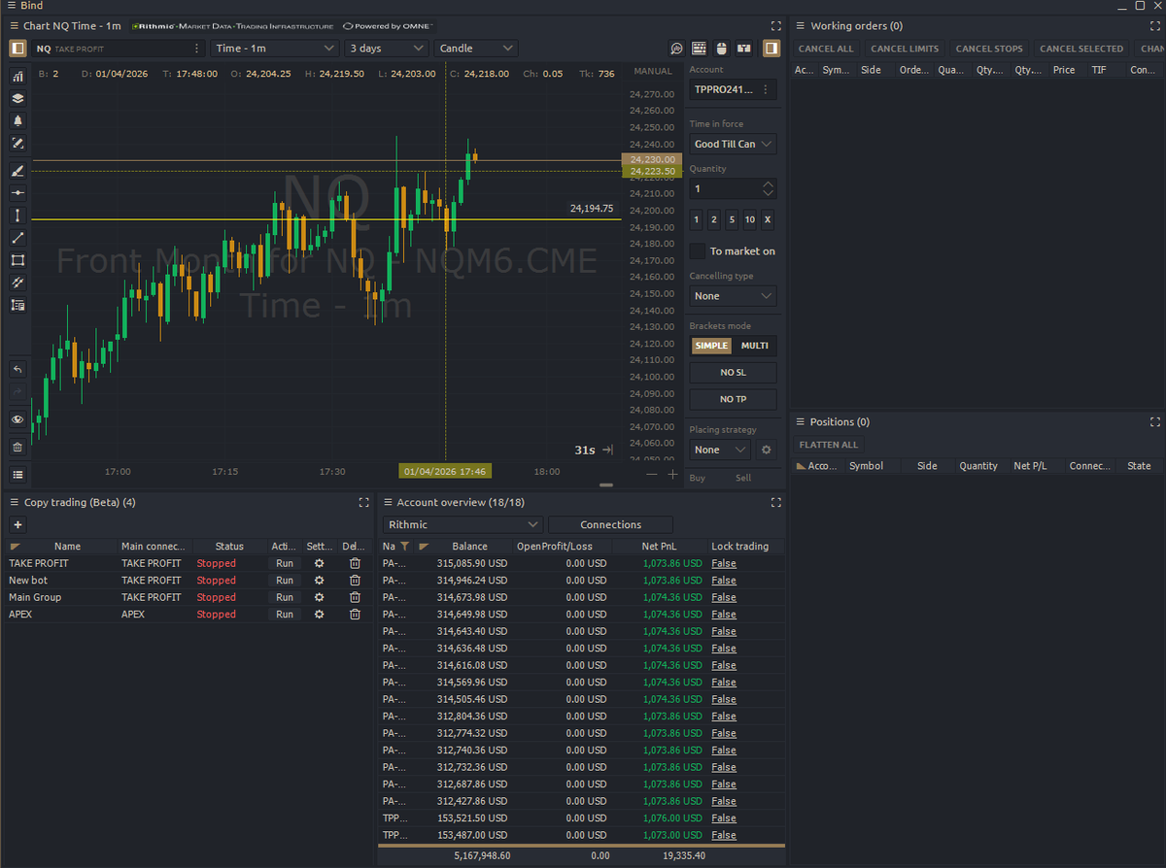Click the FLATTEN ALL button
The height and width of the screenshot is (868, 1166).
point(829,445)
